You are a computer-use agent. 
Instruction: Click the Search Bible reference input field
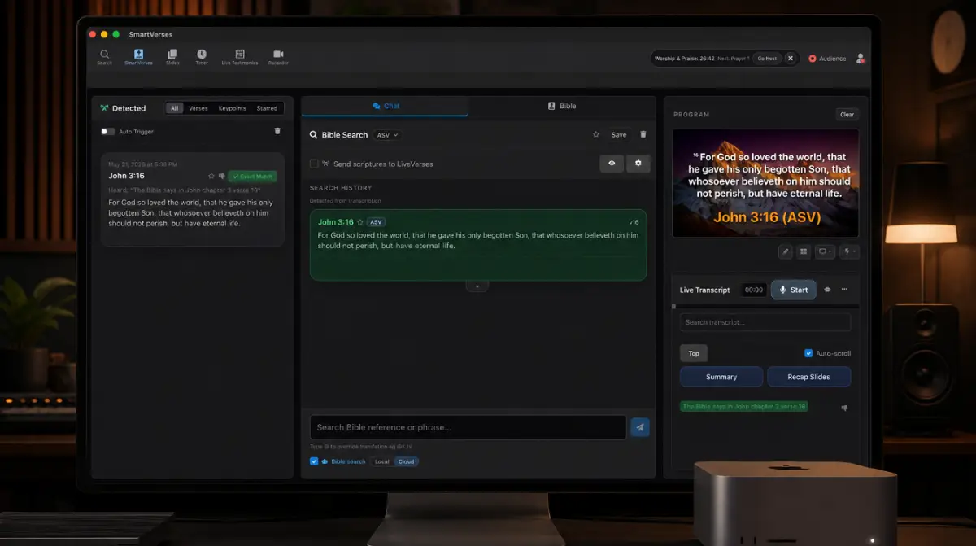[468, 427]
